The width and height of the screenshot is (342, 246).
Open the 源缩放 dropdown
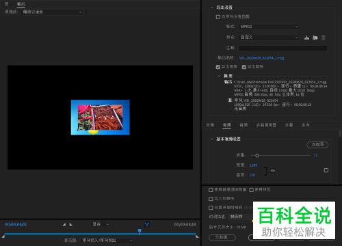pyautogui.click(x=52, y=12)
